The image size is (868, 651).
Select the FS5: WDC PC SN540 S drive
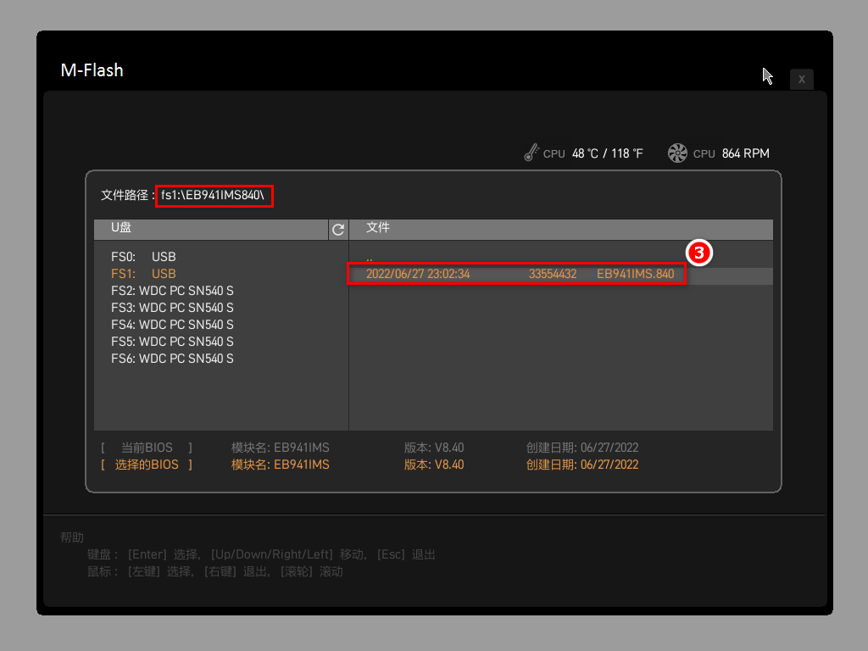[x=172, y=341]
